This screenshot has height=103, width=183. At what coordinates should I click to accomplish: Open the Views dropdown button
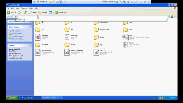[51, 12]
